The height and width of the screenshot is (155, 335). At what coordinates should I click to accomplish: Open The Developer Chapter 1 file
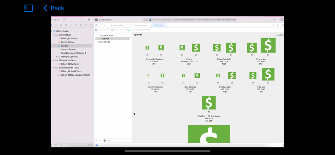[72, 53]
